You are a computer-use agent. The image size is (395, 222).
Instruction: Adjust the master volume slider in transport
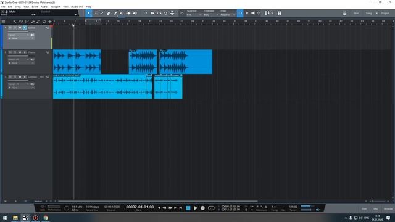(308, 210)
